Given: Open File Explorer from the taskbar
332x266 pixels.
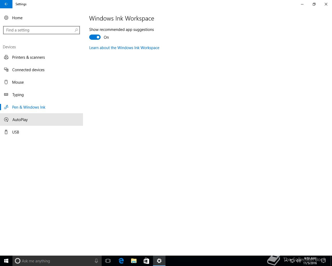Looking at the screenshot, I should coord(134,261).
